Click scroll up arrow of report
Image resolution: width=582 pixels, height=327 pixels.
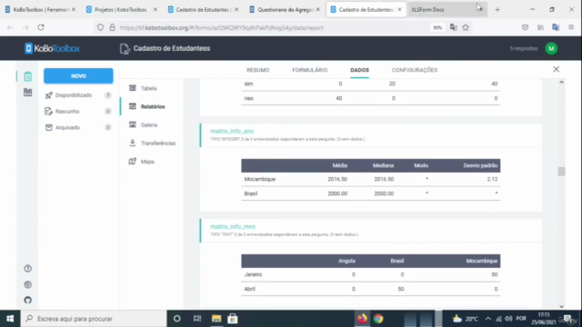[561, 83]
